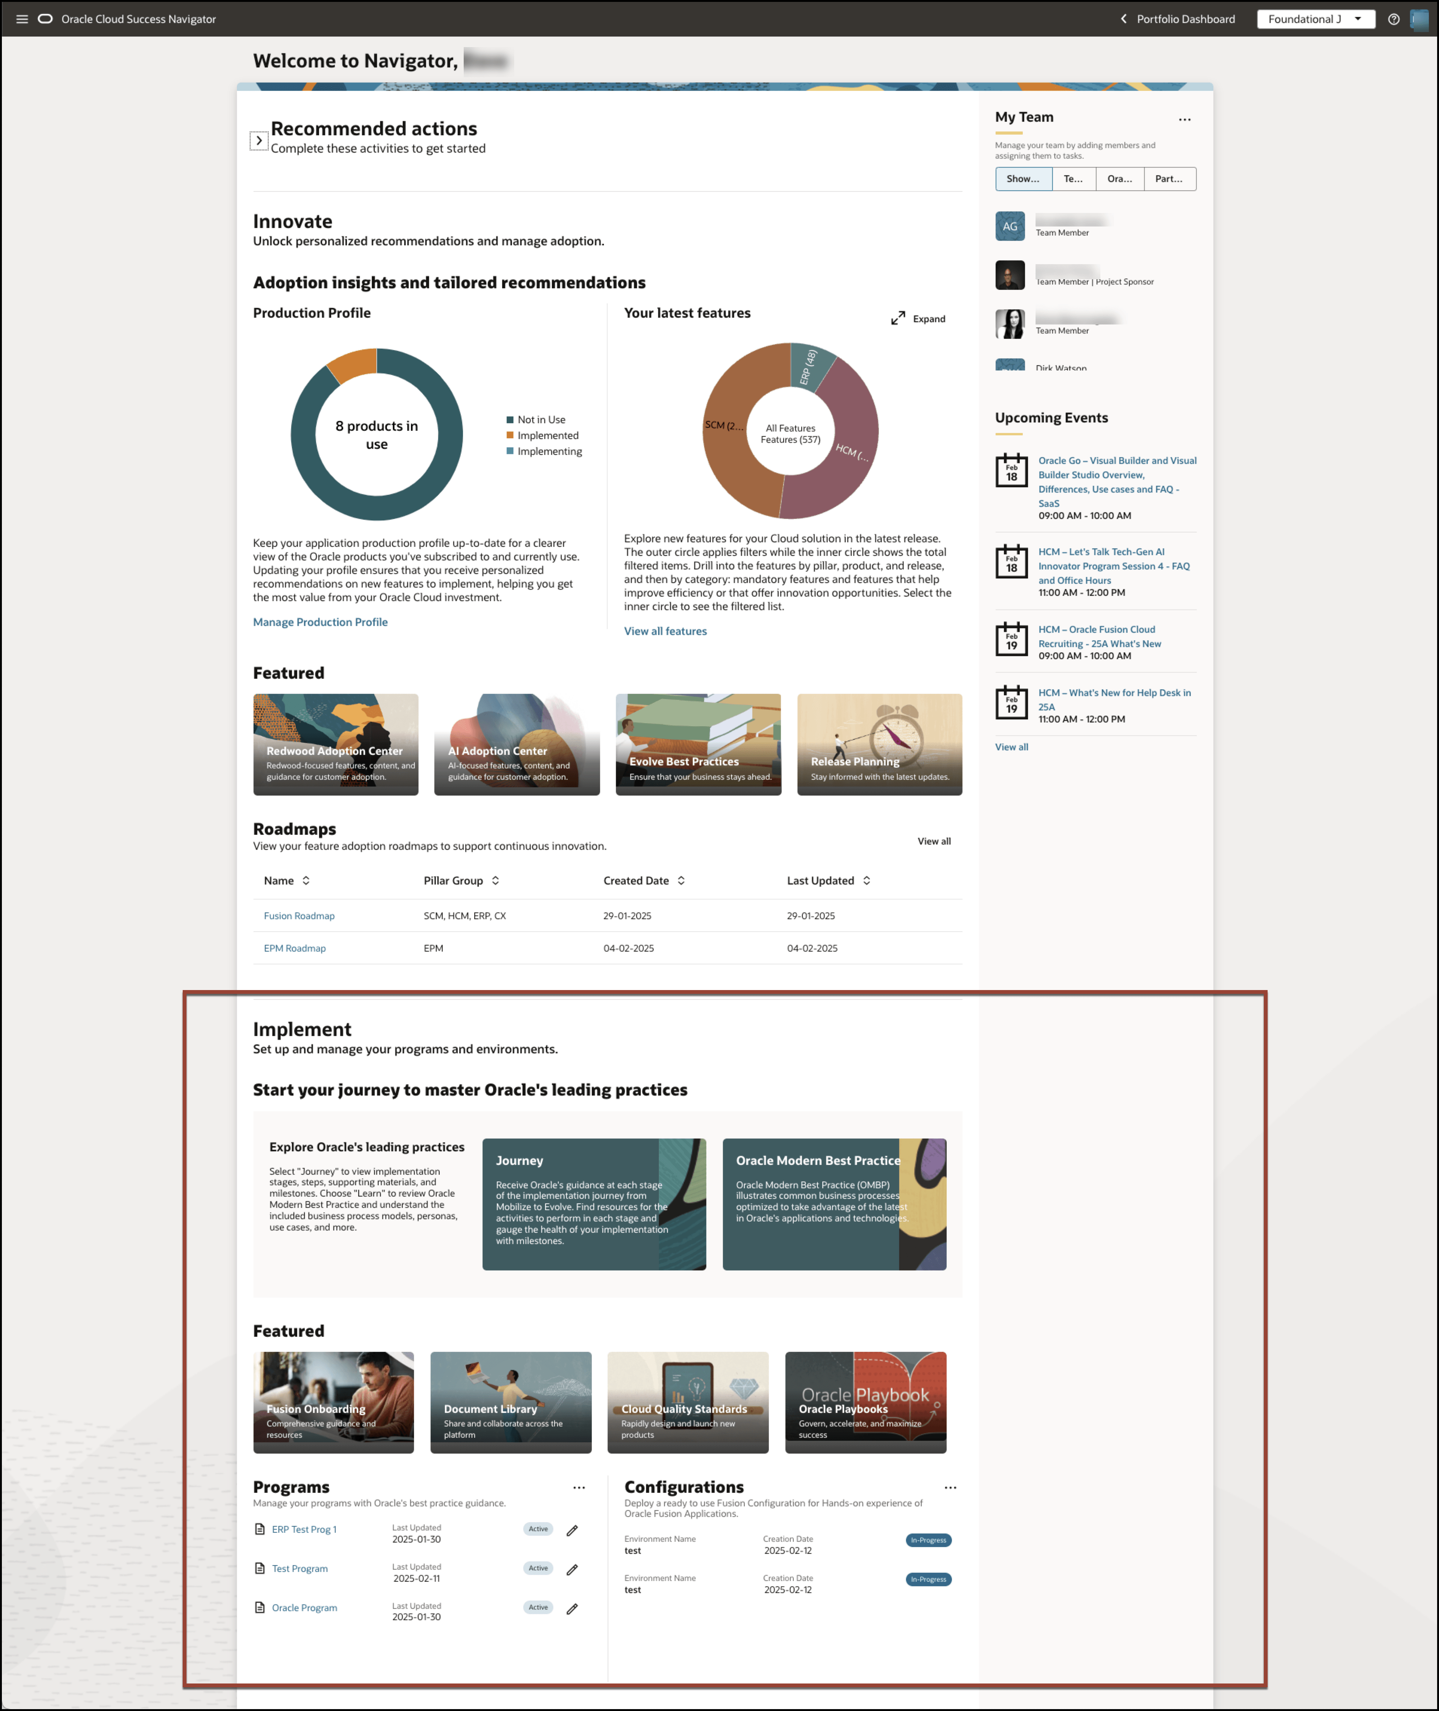The height and width of the screenshot is (1711, 1439).
Task: Click the Expand icon for latest features
Action: coord(897,318)
